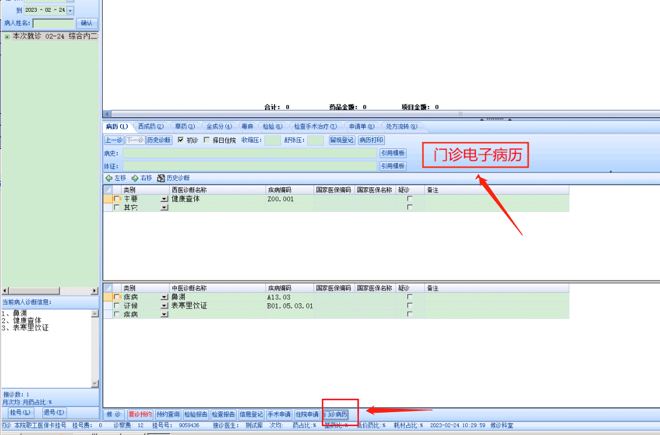Open 检验报告 from the bottom bar
This screenshot has width=660, height=435.
point(196,414)
